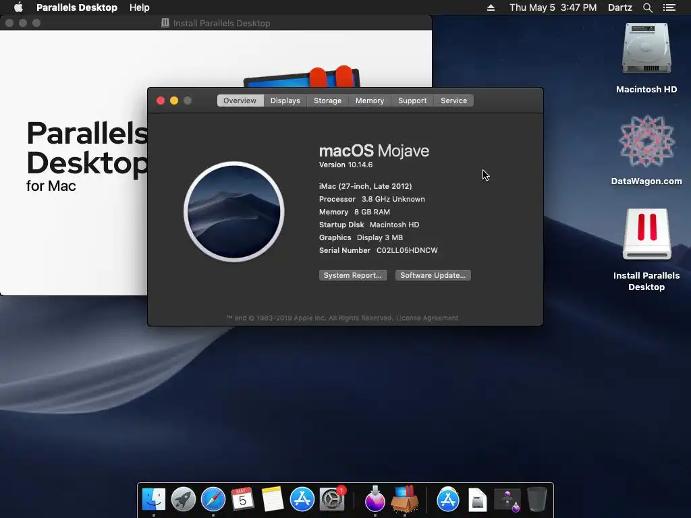The width and height of the screenshot is (691, 518).
Task: Open App Store icon left of System Preferences
Action: tap(302, 500)
